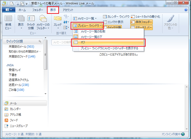Click message pane scroll up arrow
The height and width of the screenshot is (139, 191).
tap(186, 87)
